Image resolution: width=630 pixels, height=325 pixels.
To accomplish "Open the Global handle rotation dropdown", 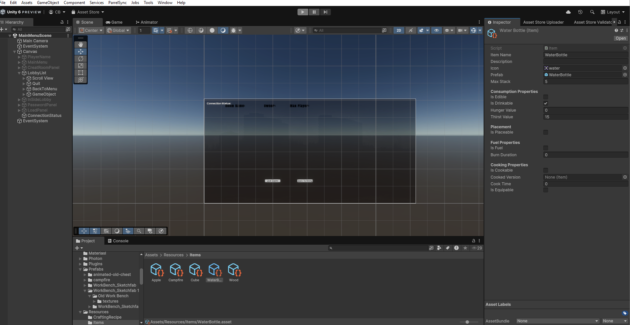I will tap(118, 30).
